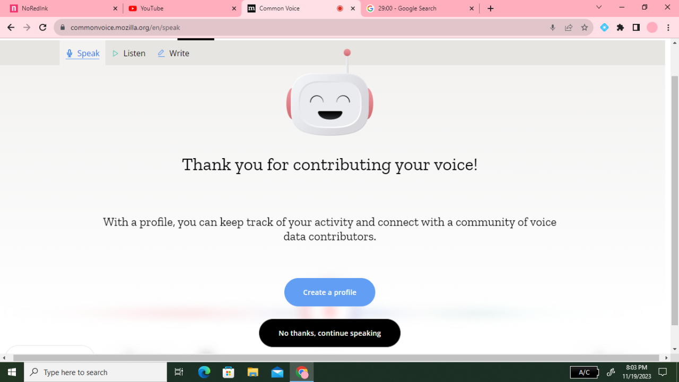
Task: Toggle the browser side panel icon
Action: coord(636,28)
